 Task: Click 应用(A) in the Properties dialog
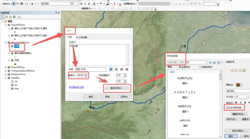pyautogui.click(x=124, y=97)
